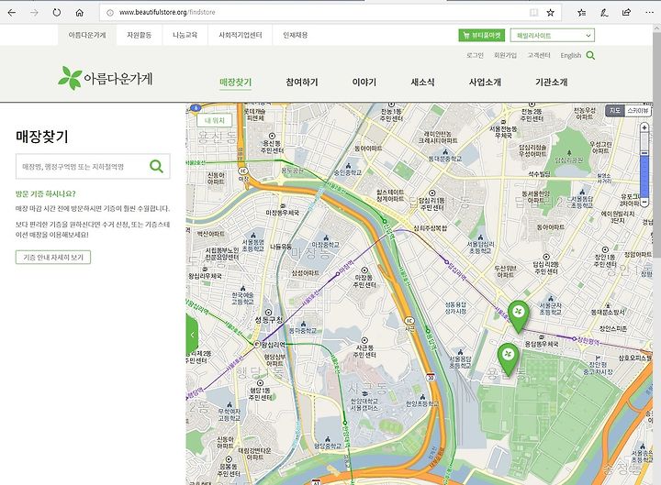
Task: Zoom out the map with minus
Action: (x=644, y=202)
